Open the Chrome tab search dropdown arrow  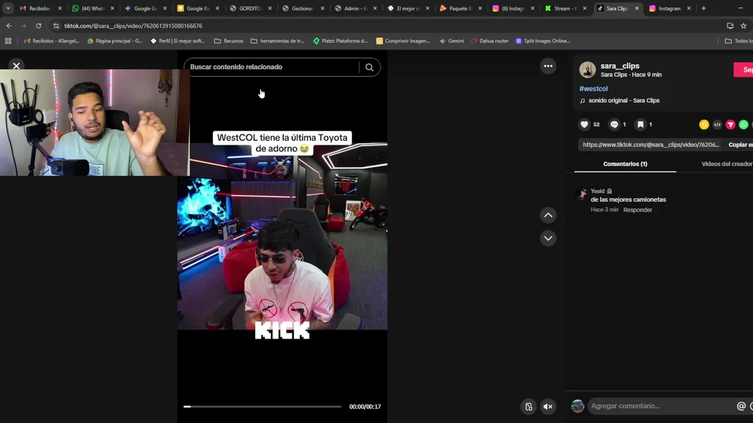[x=8, y=8]
